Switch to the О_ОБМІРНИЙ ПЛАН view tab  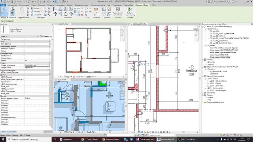pos(139,24)
